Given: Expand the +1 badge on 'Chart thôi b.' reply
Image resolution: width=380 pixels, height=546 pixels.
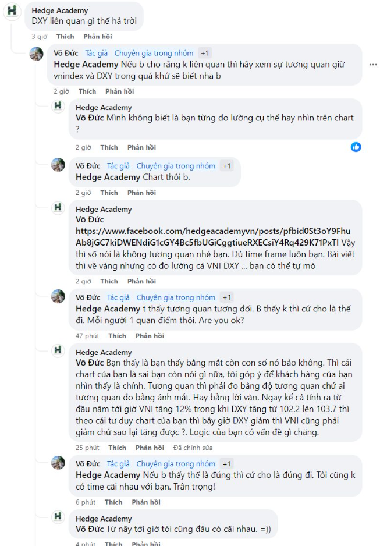Looking at the screenshot, I should tap(226, 166).
